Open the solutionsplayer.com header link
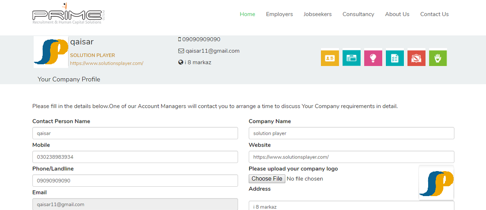This screenshot has width=486, height=210. (x=107, y=63)
